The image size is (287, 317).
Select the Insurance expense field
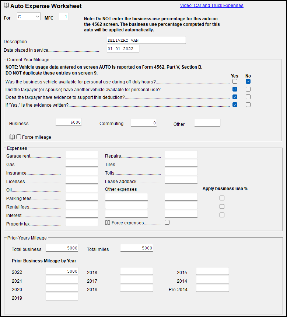click(82, 172)
